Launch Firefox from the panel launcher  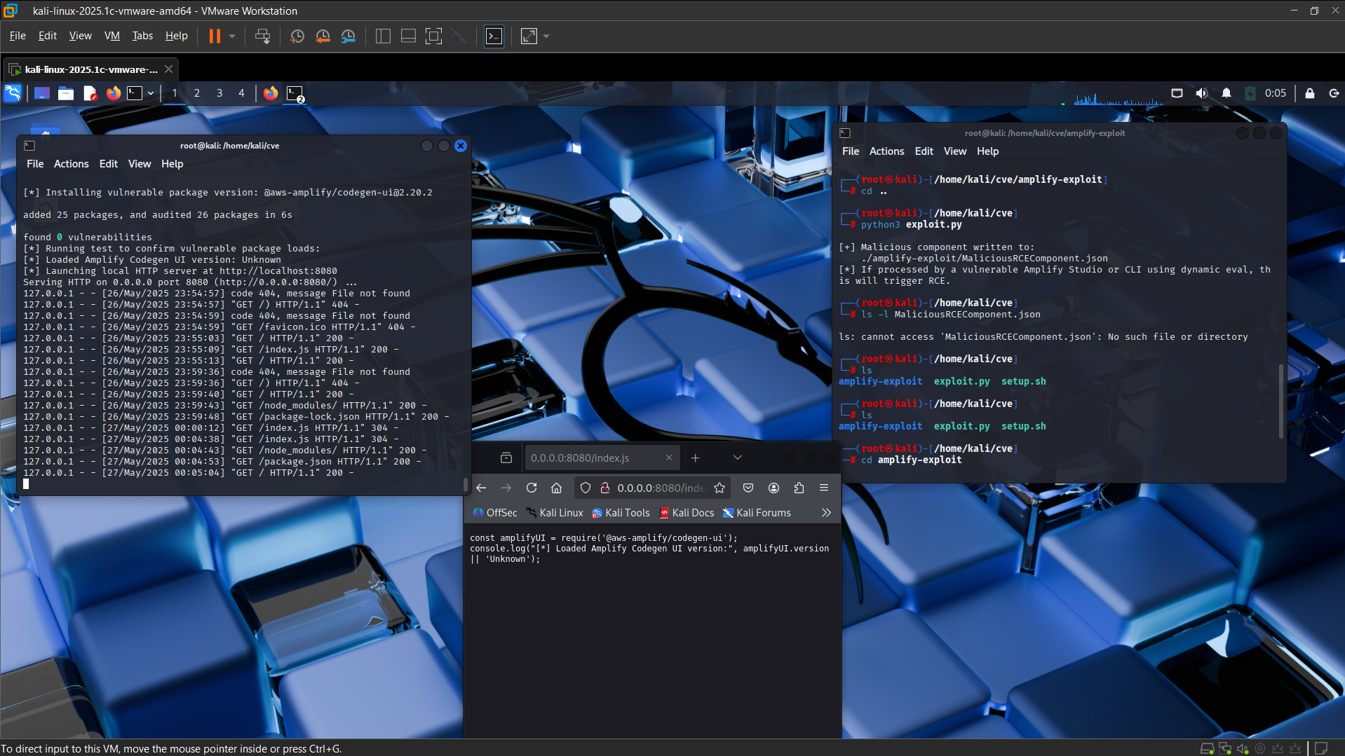(x=113, y=93)
